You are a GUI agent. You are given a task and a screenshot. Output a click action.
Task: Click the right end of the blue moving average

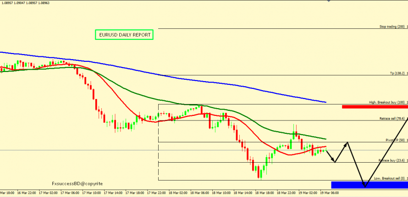[325, 102]
